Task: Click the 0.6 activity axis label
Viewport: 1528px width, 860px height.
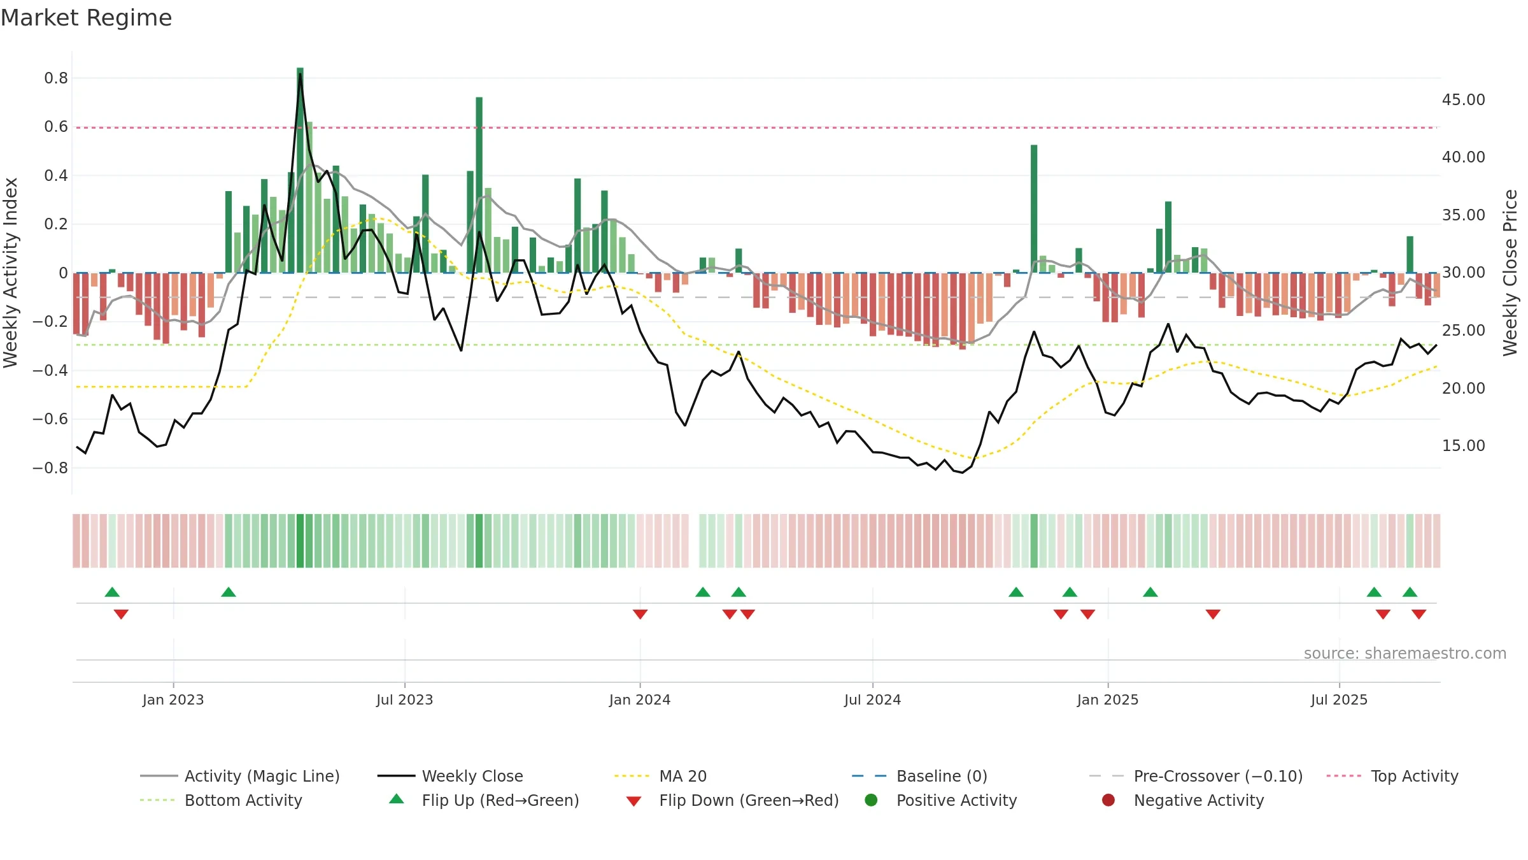Action: point(56,127)
